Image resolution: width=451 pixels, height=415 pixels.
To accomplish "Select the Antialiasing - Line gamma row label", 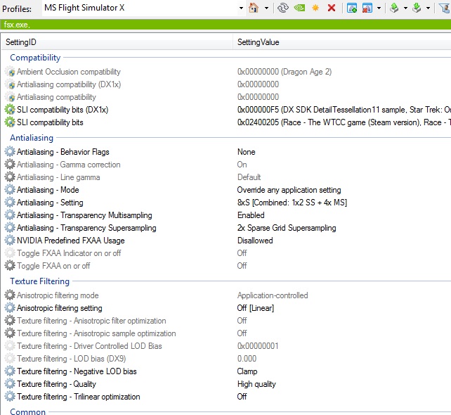I will click(58, 177).
